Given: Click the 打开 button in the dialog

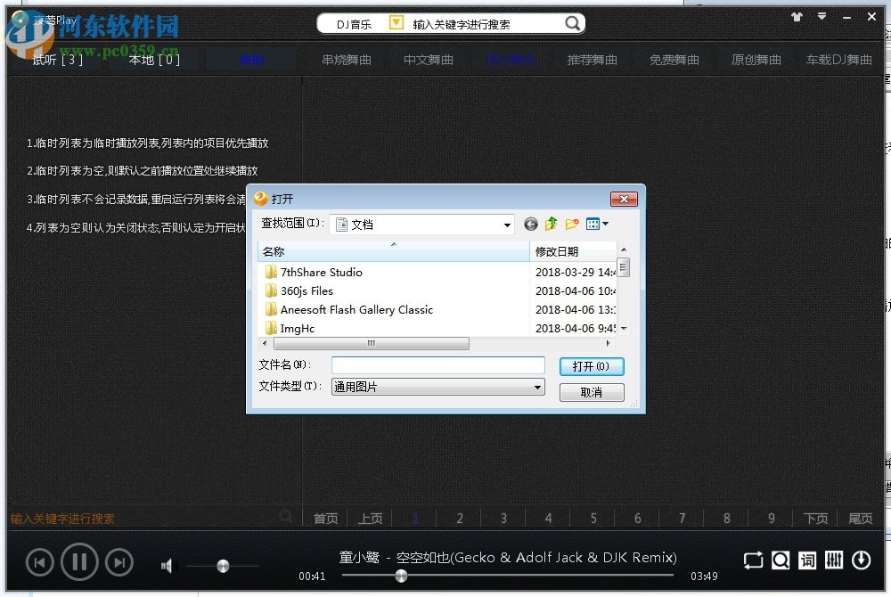Looking at the screenshot, I should (x=592, y=365).
